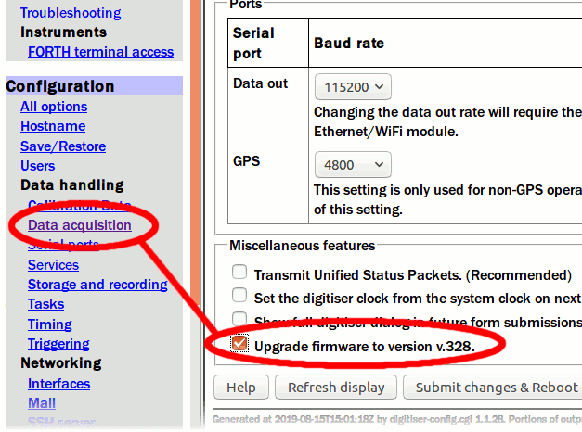Open FORTH terminal access link
582x432 pixels.
tap(100, 52)
